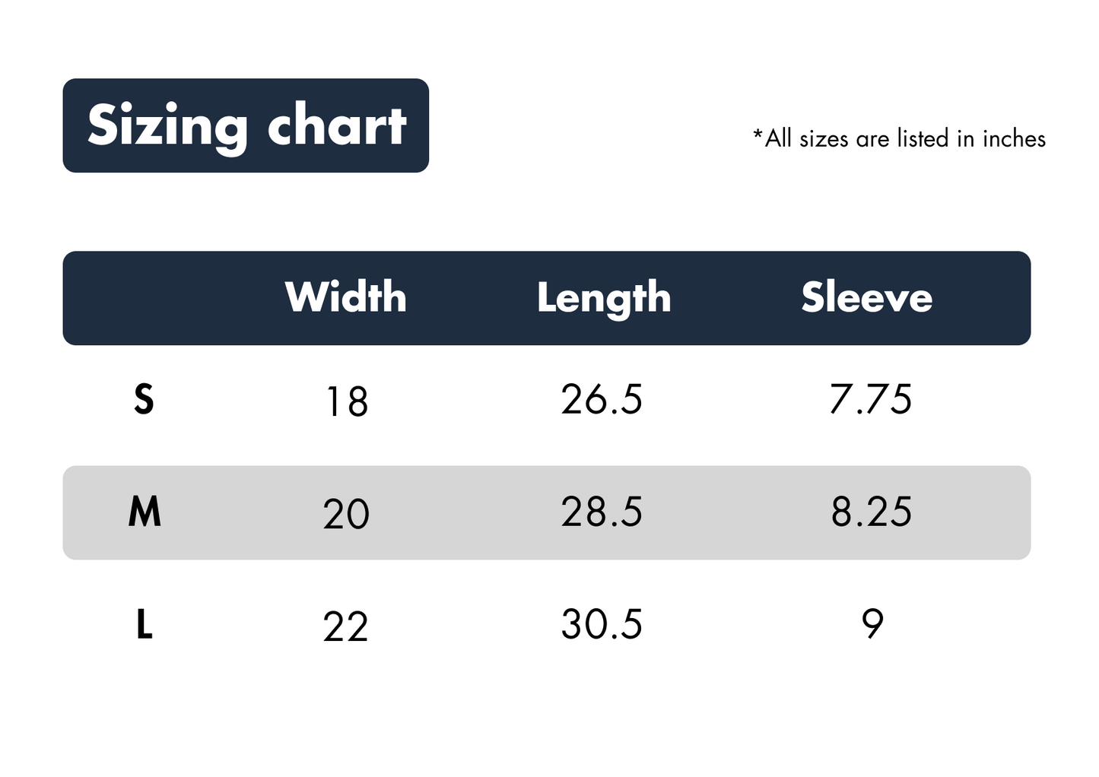1099x777 pixels.
Task: Click the Sizing chart title badge
Action: (246, 125)
